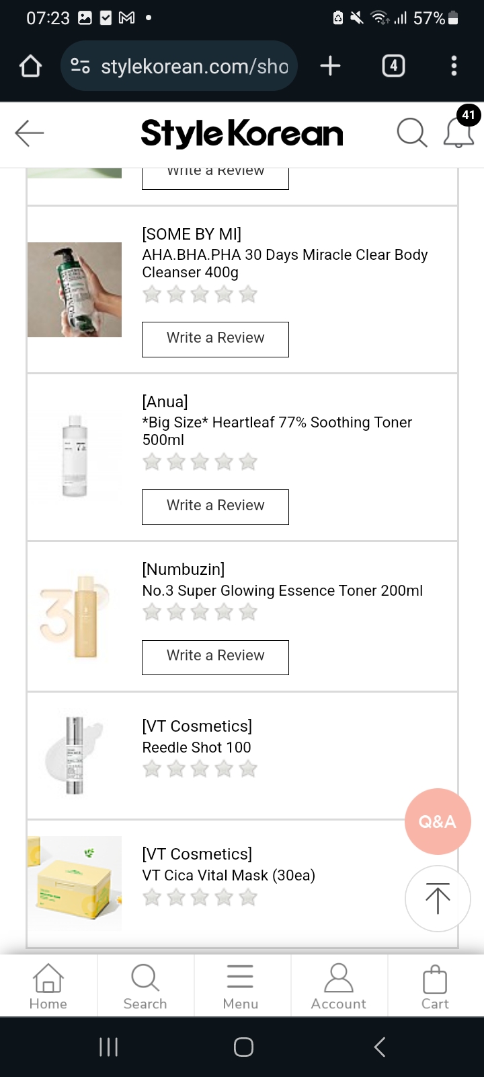The height and width of the screenshot is (1077, 484).
Task: Open the tab switcher showing 4 tabs
Action: click(393, 66)
